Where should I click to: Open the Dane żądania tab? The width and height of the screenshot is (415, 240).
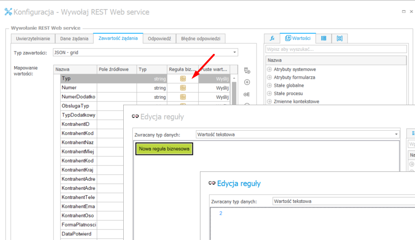point(74,39)
